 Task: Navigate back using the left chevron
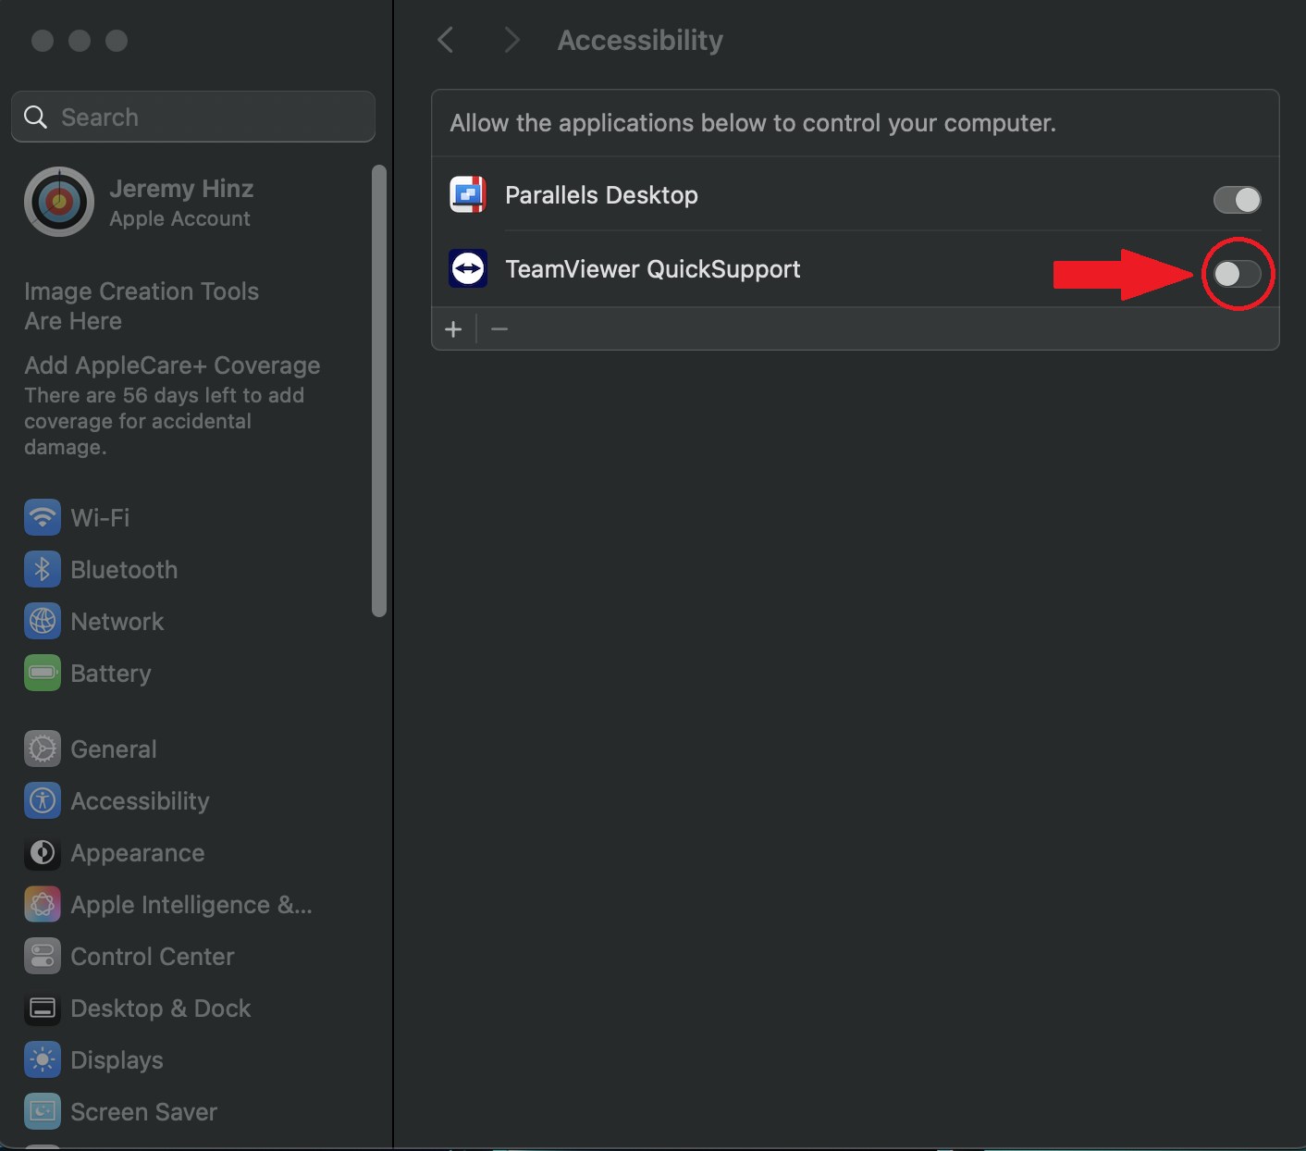coord(446,39)
